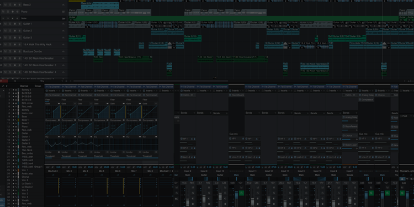Enable monitoring on the Guitar 1 track

pos(19,24)
